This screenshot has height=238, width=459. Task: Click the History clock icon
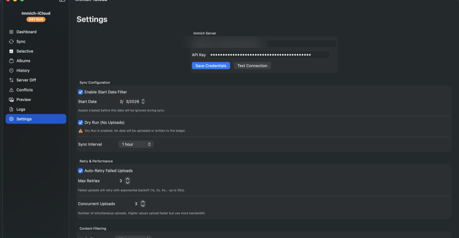(x=11, y=71)
